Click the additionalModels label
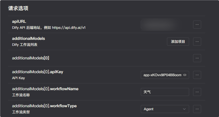This screenshot has height=117, width=219. click(x=28, y=38)
